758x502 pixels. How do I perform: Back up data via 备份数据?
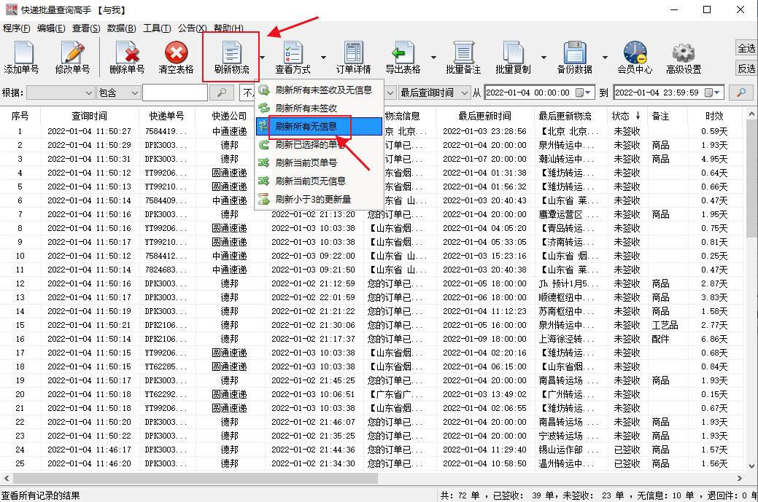click(576, 57)
